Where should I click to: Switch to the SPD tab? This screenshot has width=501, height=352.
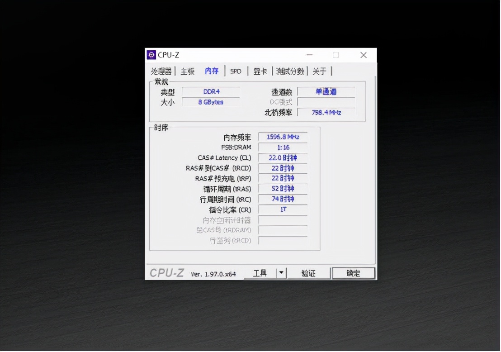click(236, 71)
